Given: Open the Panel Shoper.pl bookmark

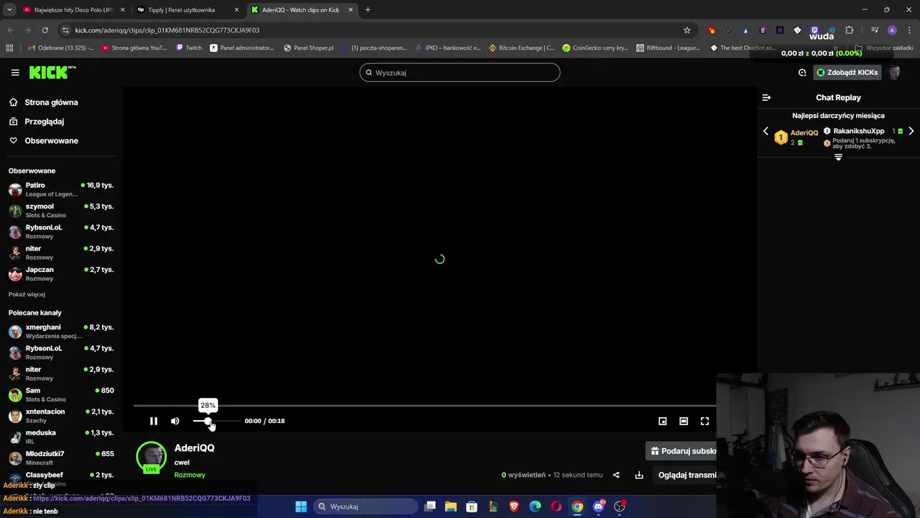Looking at the screenshot, I should click(x=308, y=48).
